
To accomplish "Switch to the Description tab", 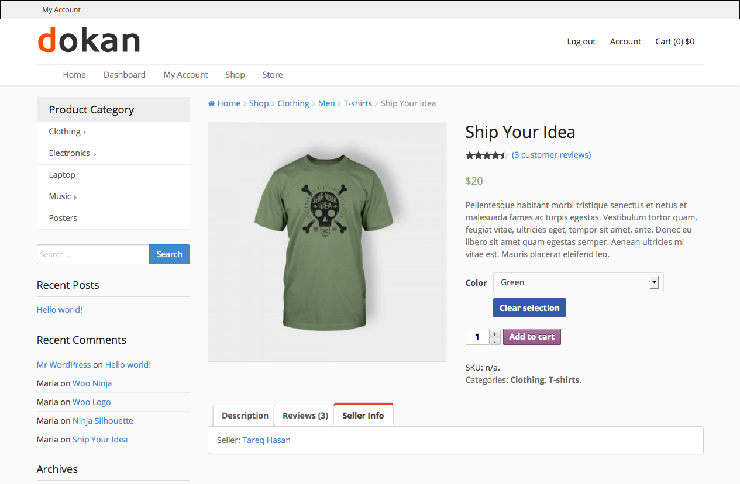I will (245, 416).
